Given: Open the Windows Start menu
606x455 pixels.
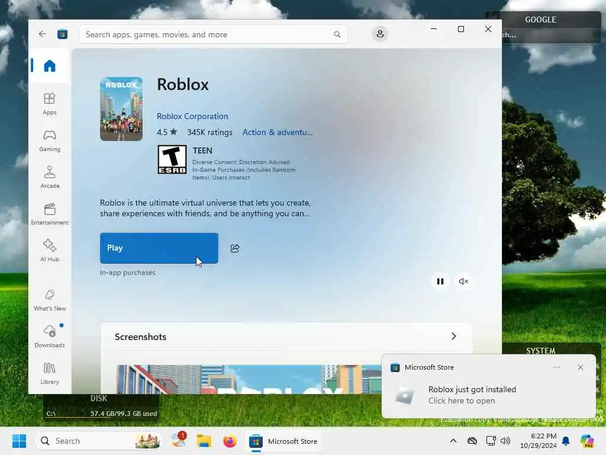Looking at the screenshot, I should click(19, 441).
